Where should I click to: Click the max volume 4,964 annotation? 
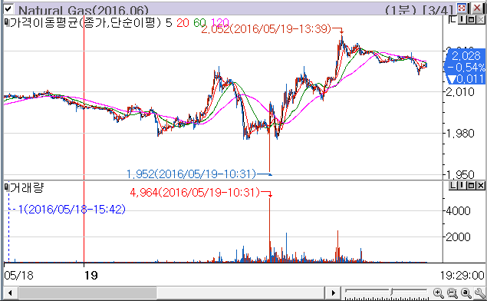pyautogui.click(x=195, y=193)
